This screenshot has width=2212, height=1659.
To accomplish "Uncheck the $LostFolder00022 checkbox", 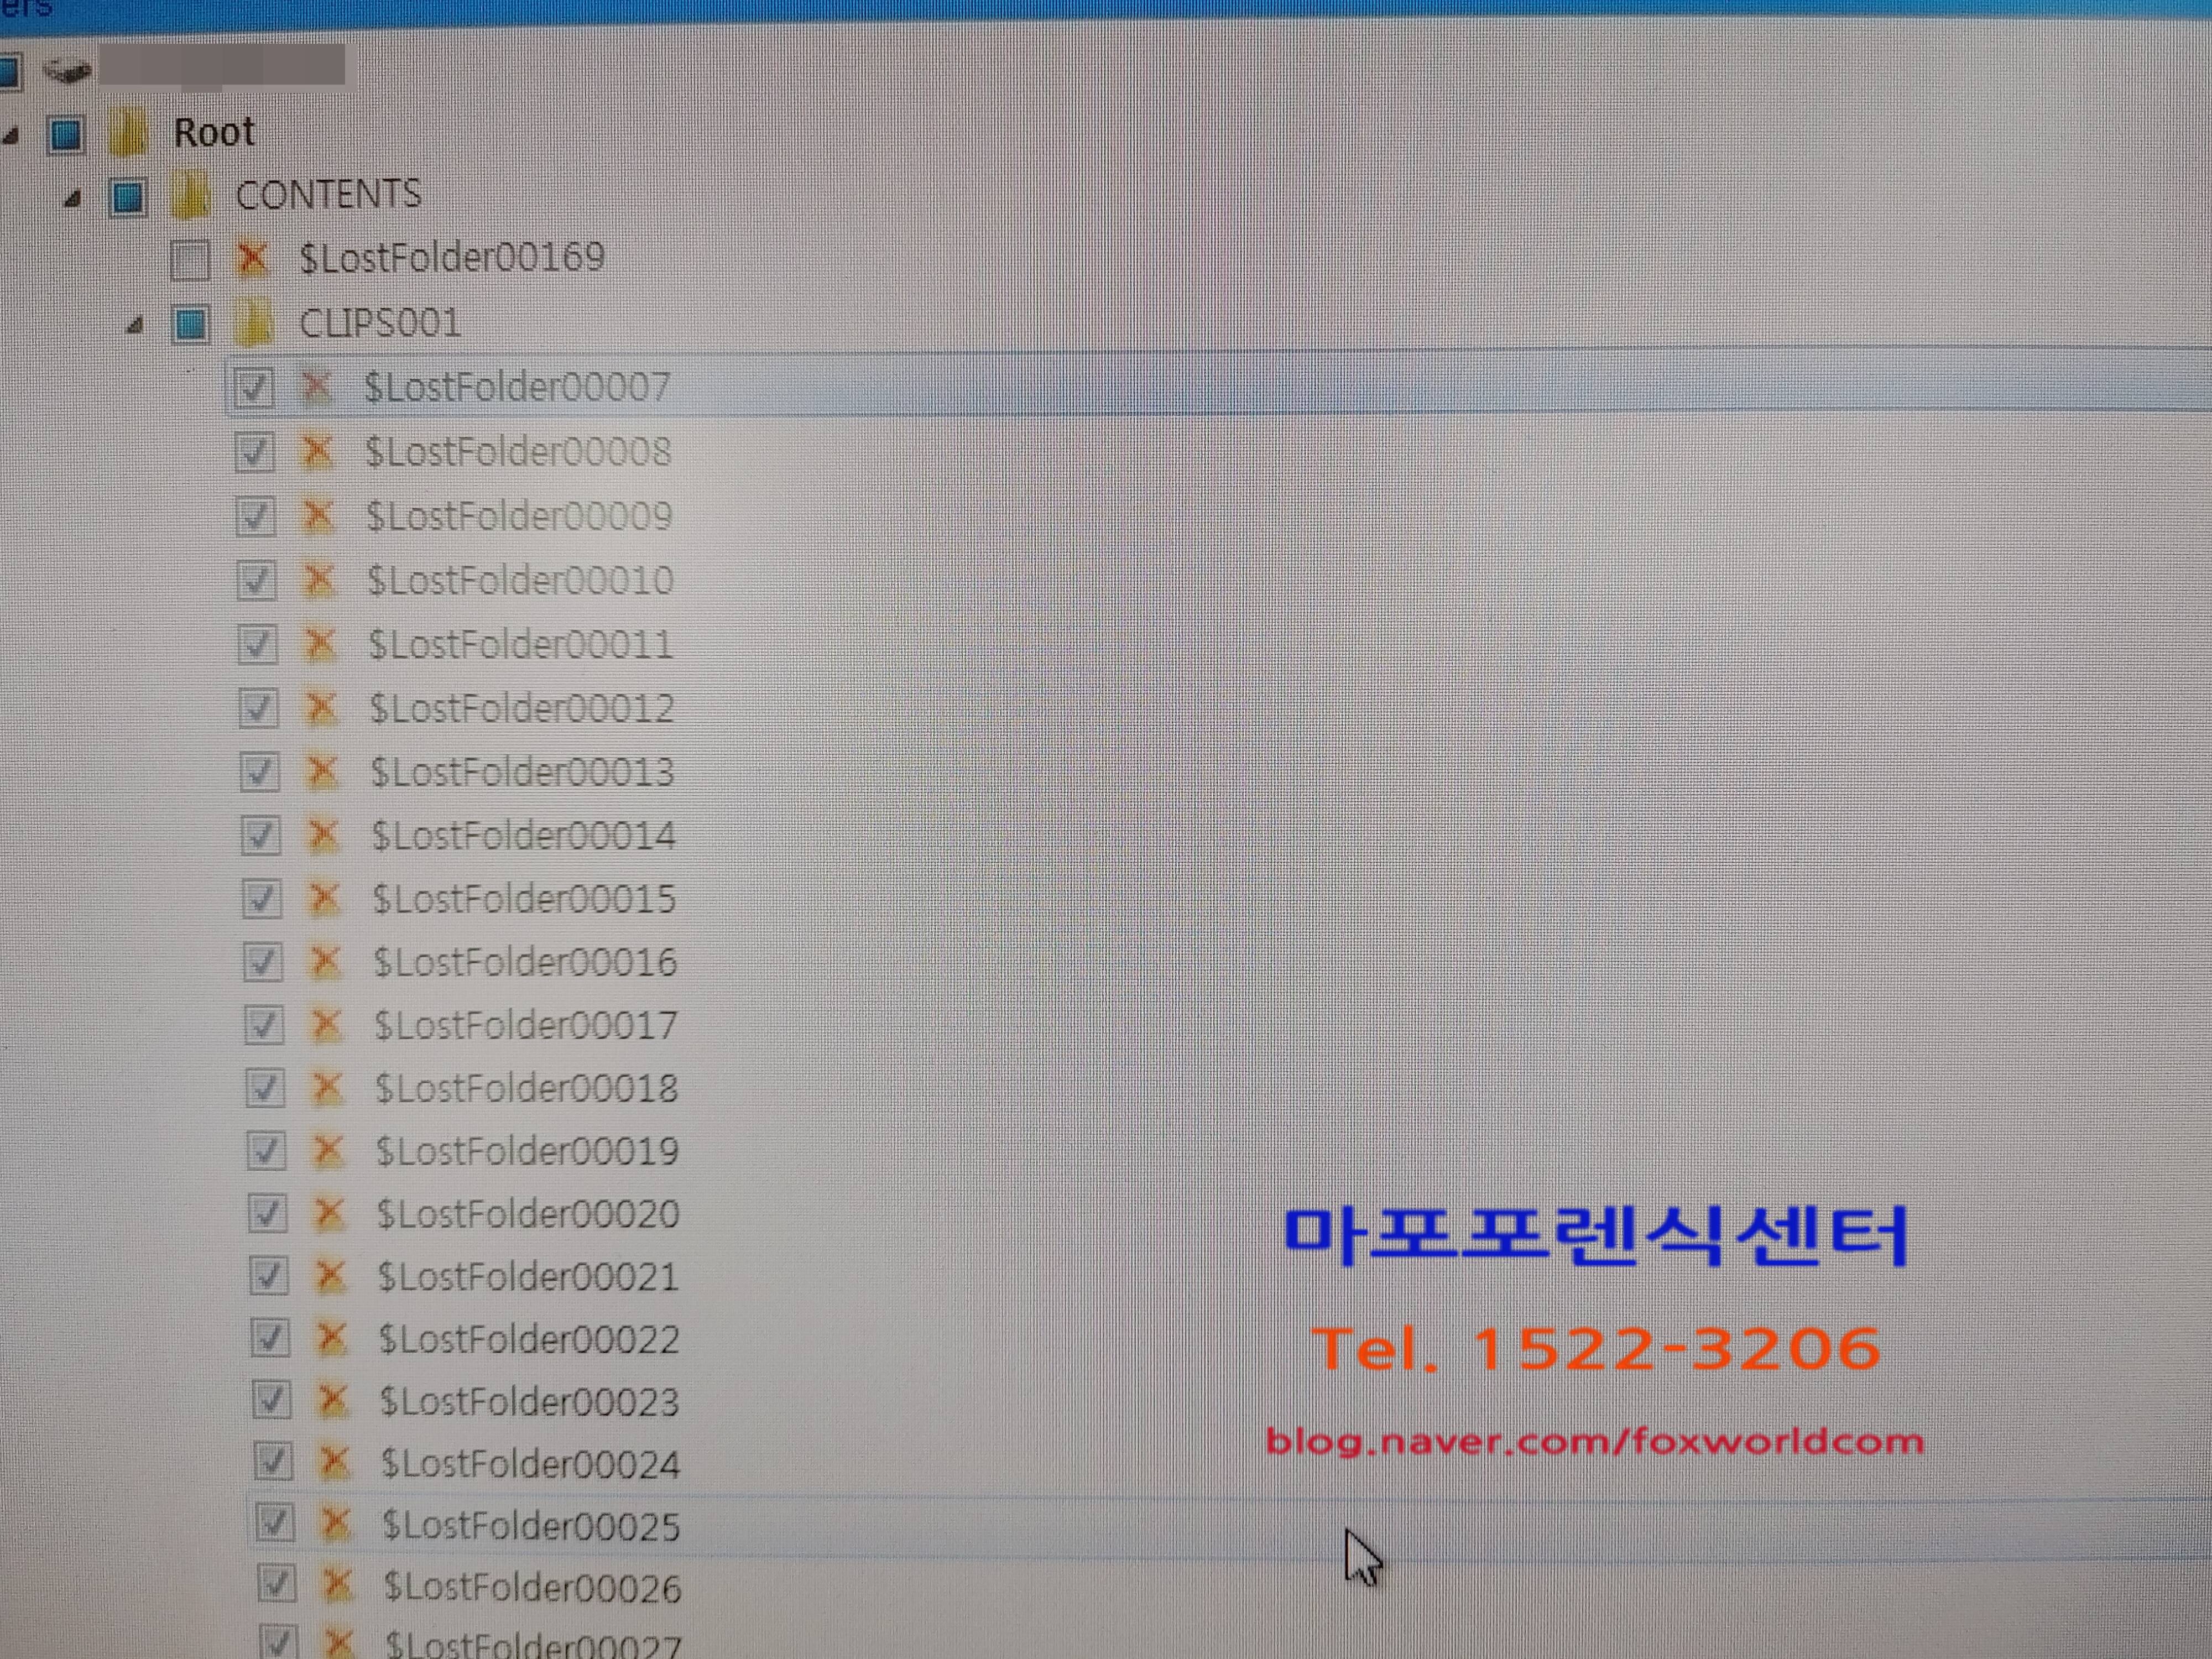I will tap(269, 1338).
